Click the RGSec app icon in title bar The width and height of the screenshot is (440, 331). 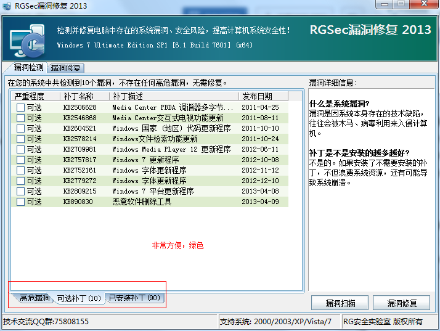click(x=7, y=6)
